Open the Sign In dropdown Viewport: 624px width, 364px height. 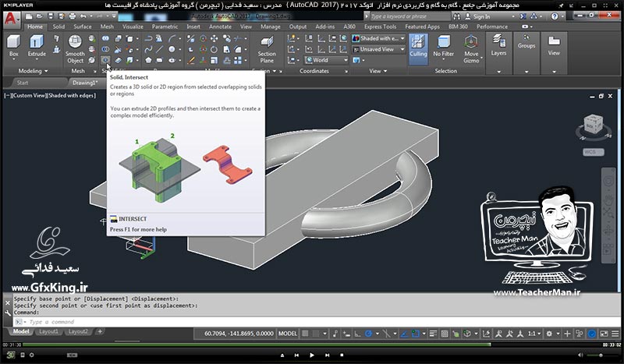(x=490, y=16)
